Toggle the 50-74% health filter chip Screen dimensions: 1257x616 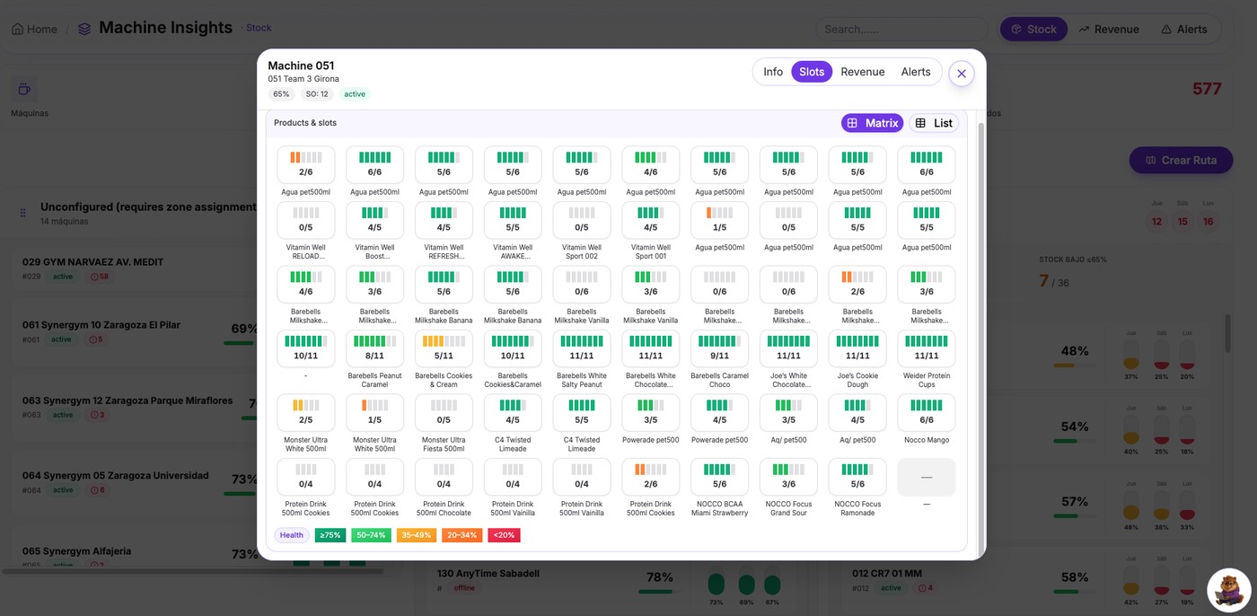(372, 534)
